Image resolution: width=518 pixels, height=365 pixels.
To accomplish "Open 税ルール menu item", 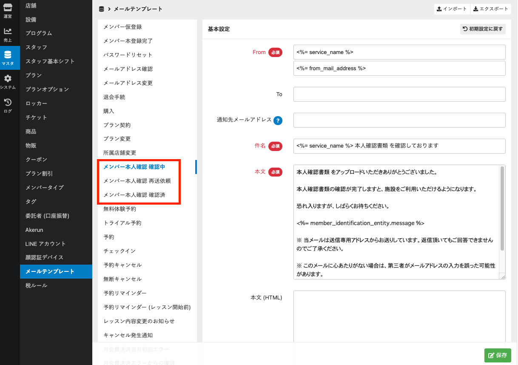I will pos(36,285).
